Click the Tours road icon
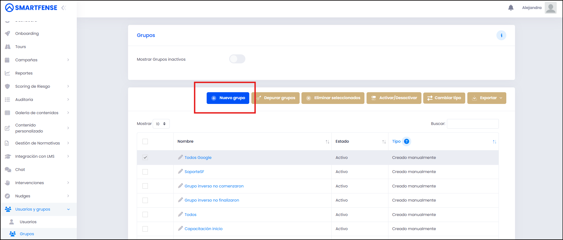563x240 pixels. [x=7, y=47]
